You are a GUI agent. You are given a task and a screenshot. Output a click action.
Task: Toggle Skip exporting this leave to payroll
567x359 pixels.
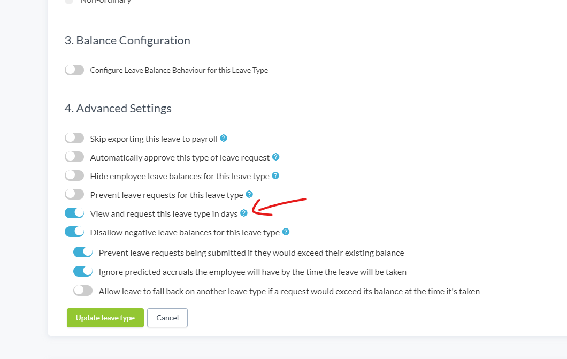74,138
